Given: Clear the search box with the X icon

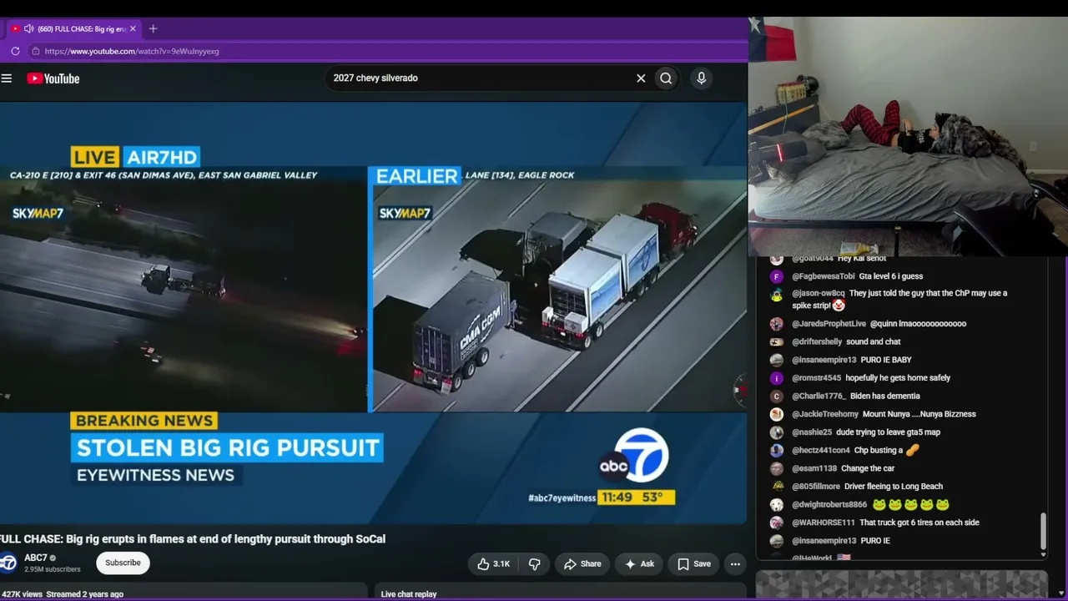Looking at the screenshot, I should coord(641,78).
